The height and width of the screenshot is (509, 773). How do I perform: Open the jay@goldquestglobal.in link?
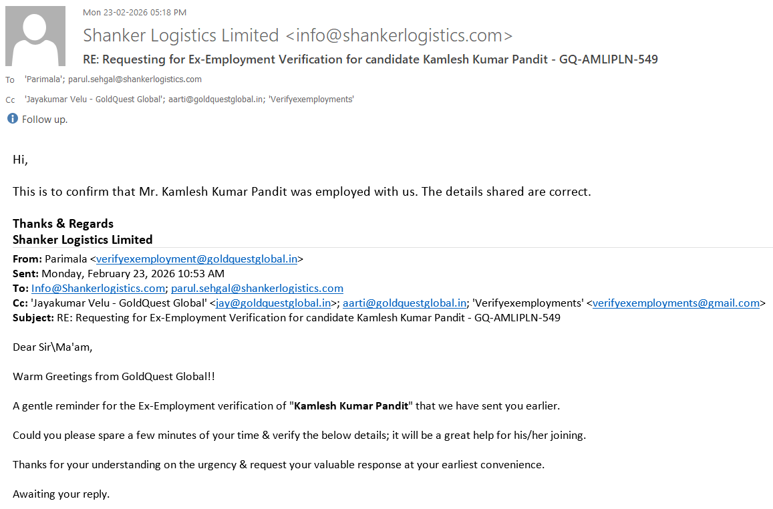(x=273, y=303)
